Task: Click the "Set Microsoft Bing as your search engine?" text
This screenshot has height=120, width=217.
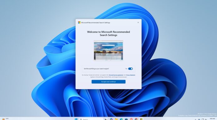Action: 96,69
